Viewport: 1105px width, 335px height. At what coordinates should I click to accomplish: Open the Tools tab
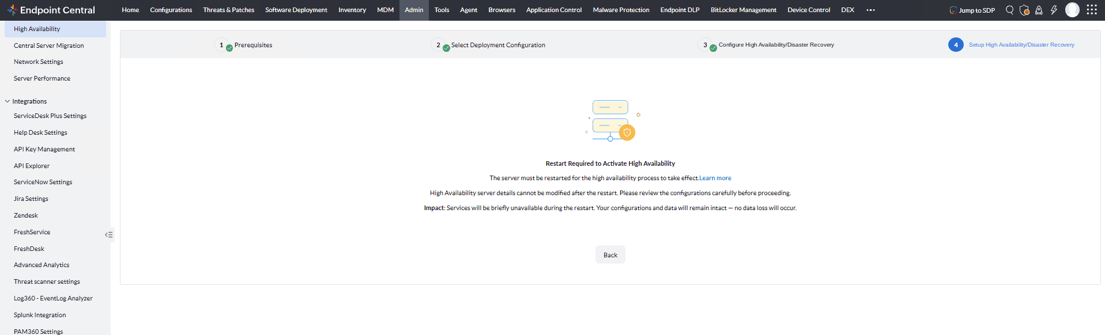[x=442, y=10]
